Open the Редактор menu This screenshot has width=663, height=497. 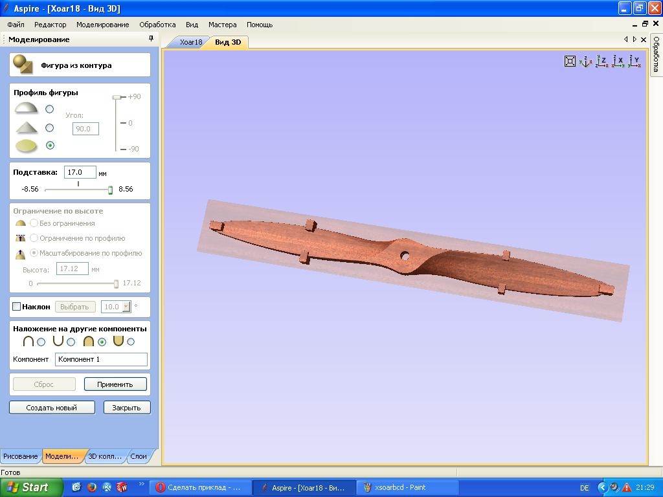tap(51, 25)
